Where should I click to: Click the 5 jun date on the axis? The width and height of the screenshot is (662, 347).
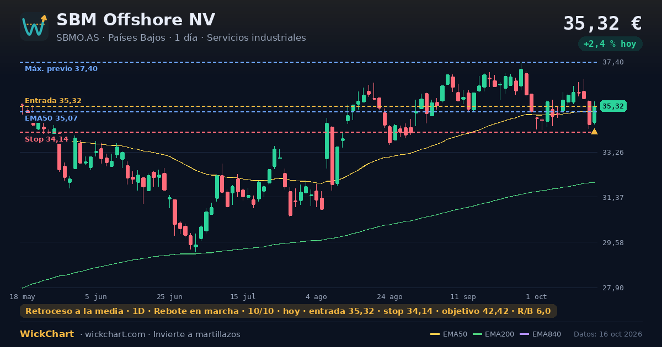tap(96, 296)
